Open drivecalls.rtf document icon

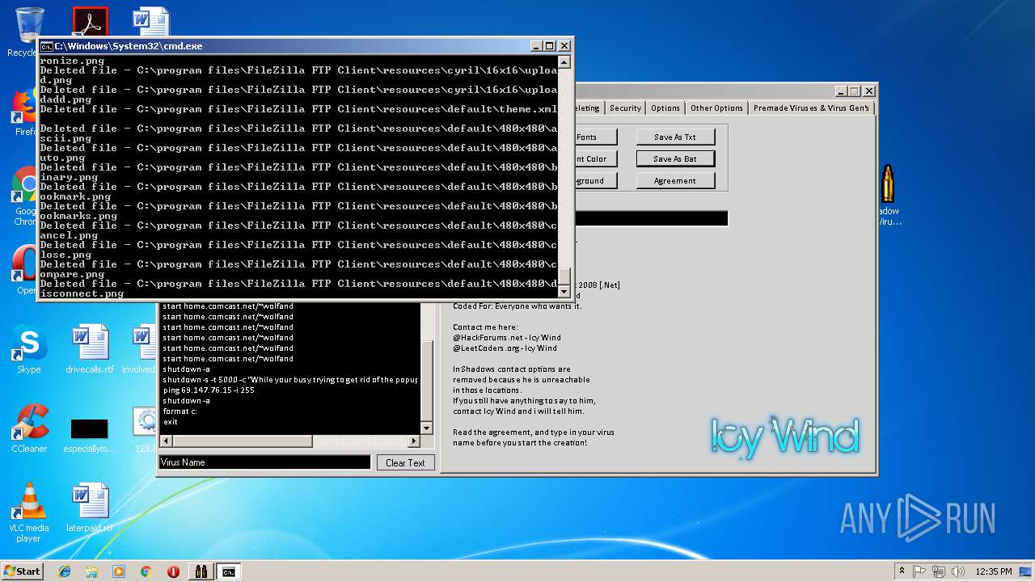(90, 350)
